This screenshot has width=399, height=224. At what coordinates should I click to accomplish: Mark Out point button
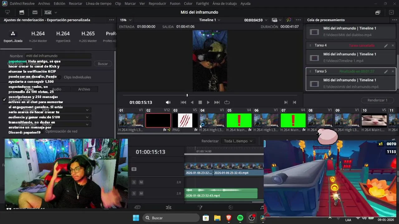(x=294, y=102)
